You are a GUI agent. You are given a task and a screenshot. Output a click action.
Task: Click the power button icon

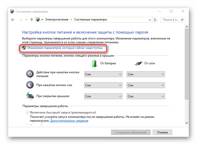tap(30, 74)
